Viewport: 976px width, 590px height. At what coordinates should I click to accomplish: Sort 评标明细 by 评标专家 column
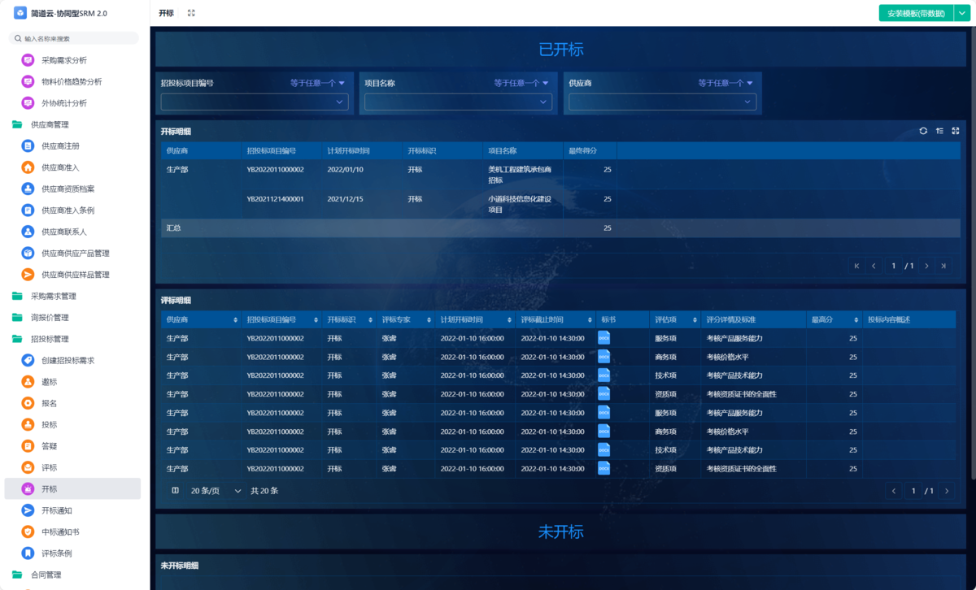[429, 320]
